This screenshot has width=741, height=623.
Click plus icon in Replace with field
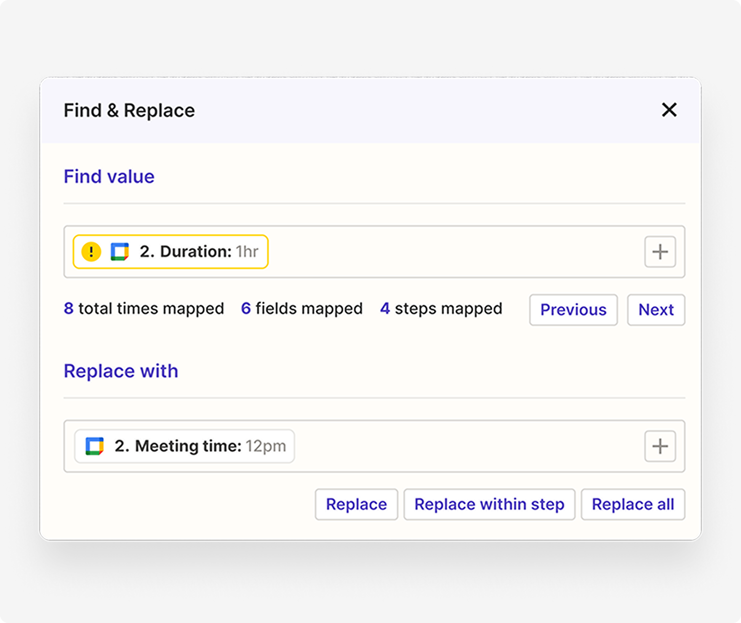[660, 446]
